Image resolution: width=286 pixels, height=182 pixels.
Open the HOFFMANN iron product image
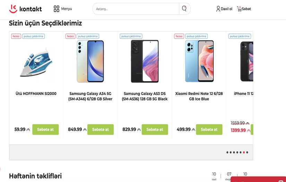(x=36, y=62)
